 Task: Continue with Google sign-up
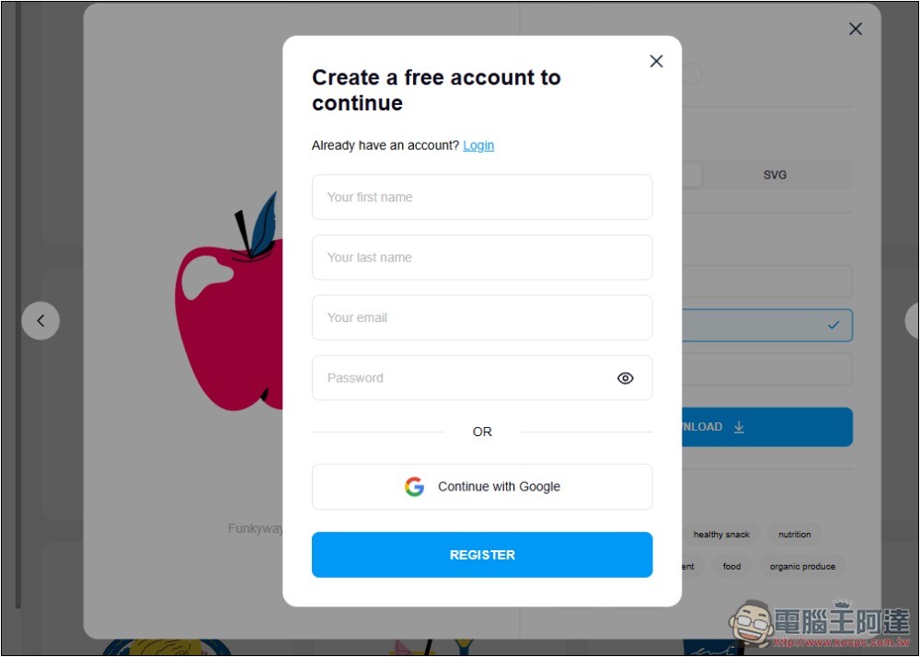[x=482, y=486]
